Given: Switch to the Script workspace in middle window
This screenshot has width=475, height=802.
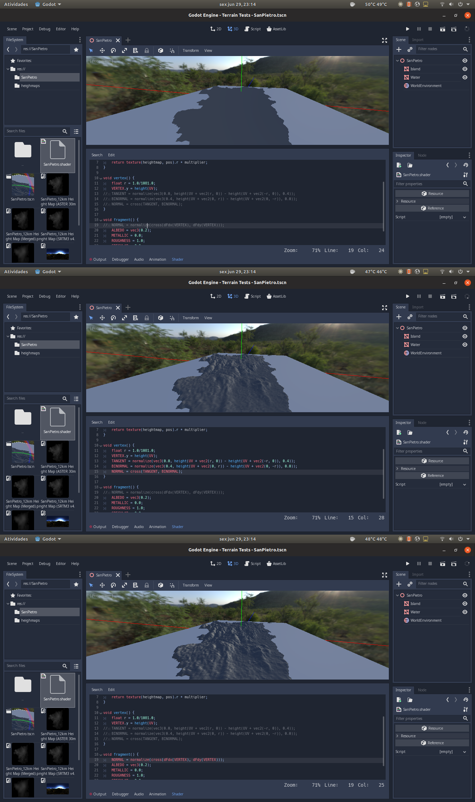Looking at the screenshot, I should coord(252,296).
